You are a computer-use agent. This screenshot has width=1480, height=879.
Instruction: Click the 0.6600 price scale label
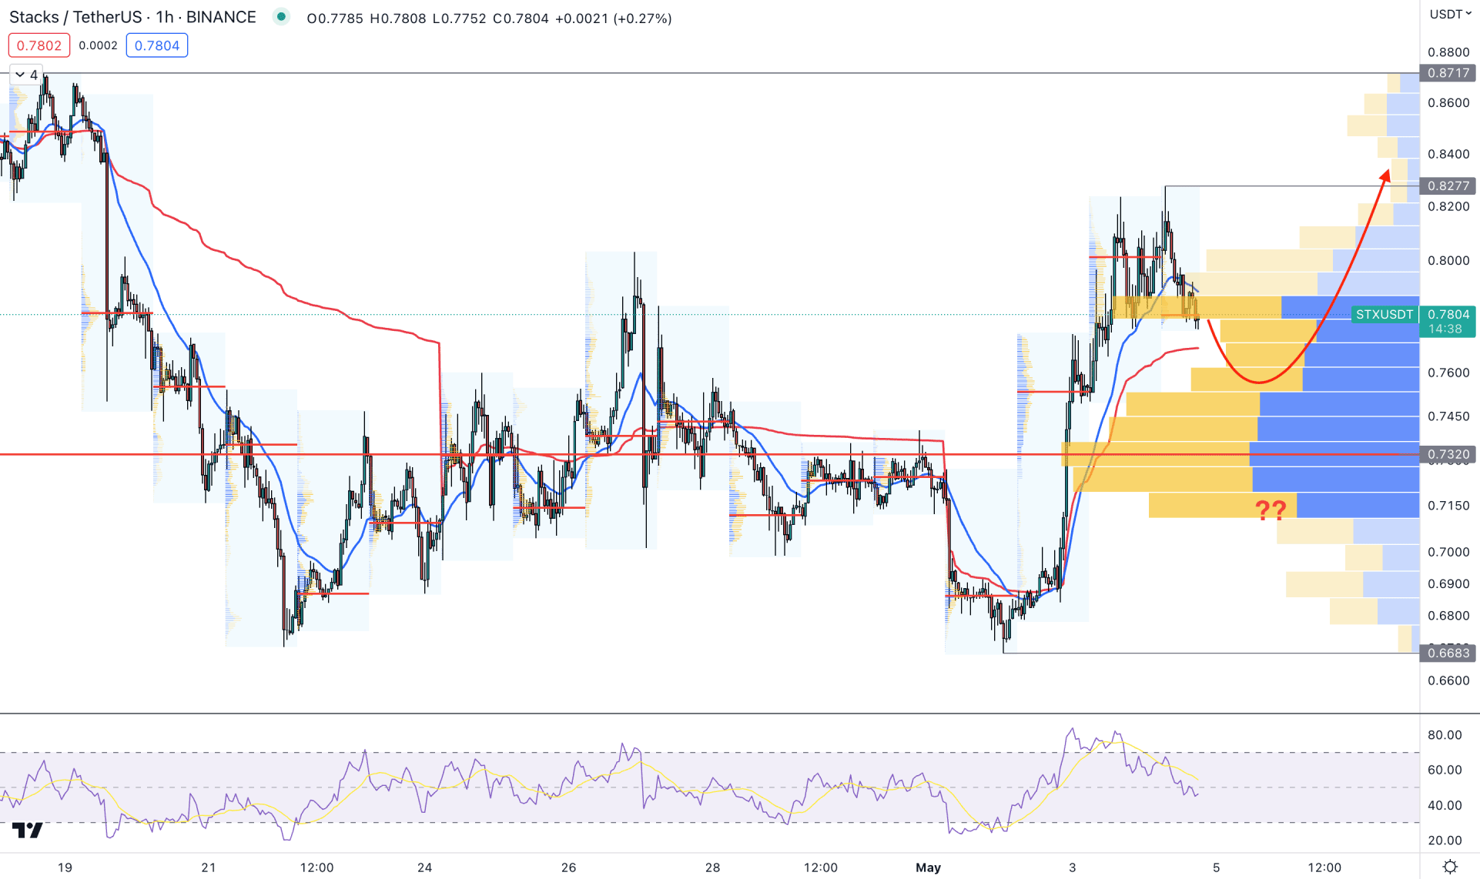coord(1448,680)
